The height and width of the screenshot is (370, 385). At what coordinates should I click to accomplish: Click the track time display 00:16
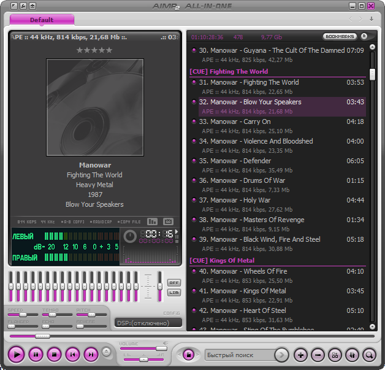pyautogui.click(x=157, y=234)
